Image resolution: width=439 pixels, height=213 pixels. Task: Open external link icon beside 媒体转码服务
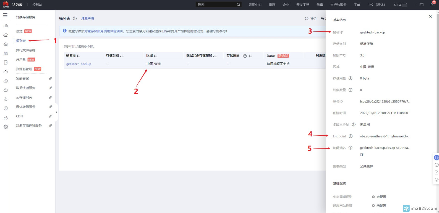click(x=50, y=107)
